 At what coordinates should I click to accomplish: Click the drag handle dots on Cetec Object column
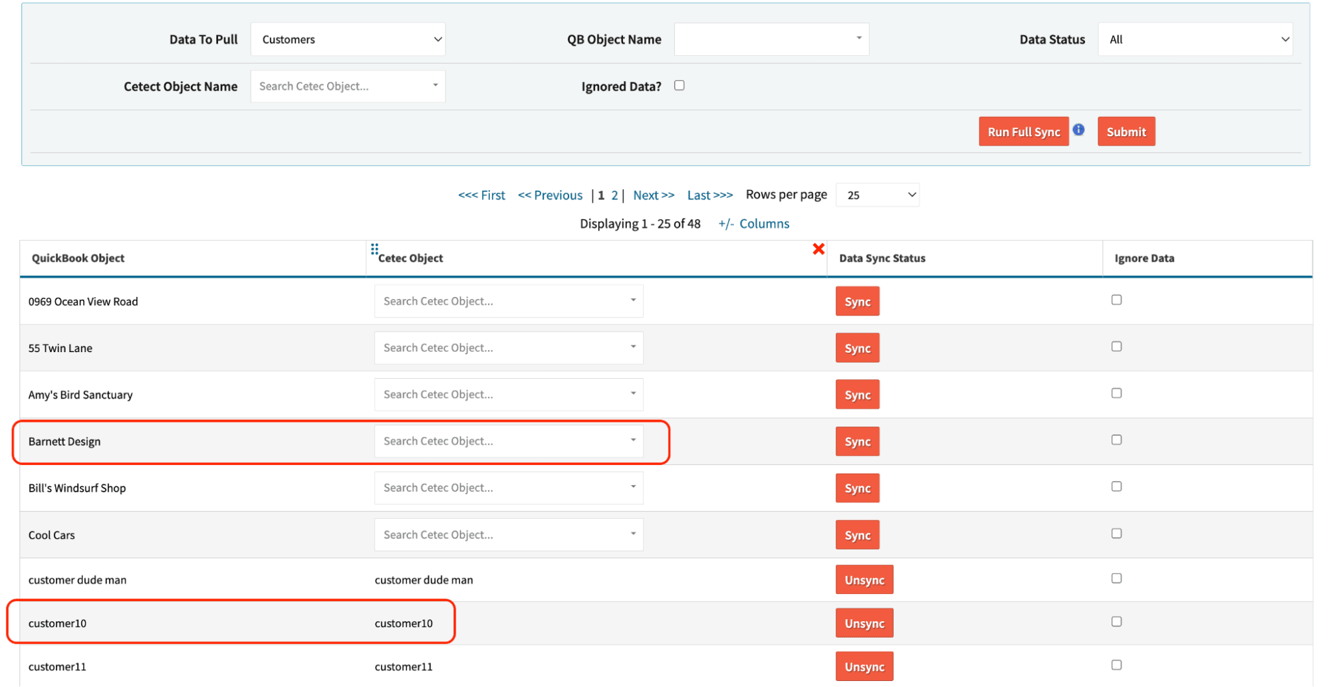click(374, 249)
